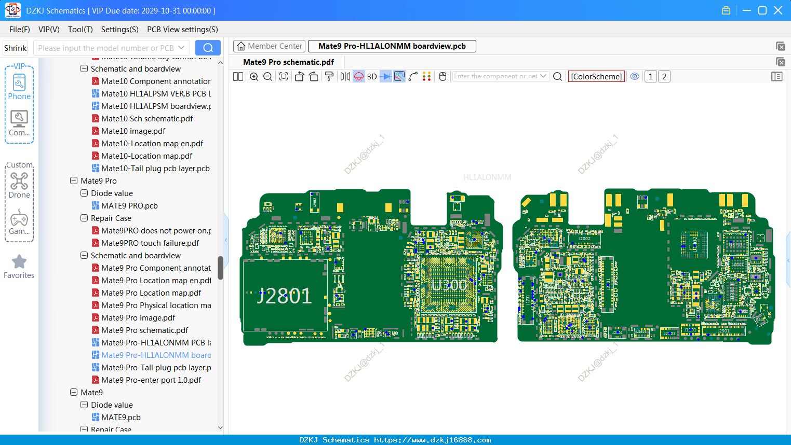Click the tree panel vertical scrollbar thumb
The image size is (791, 445).
pos(220,268)
